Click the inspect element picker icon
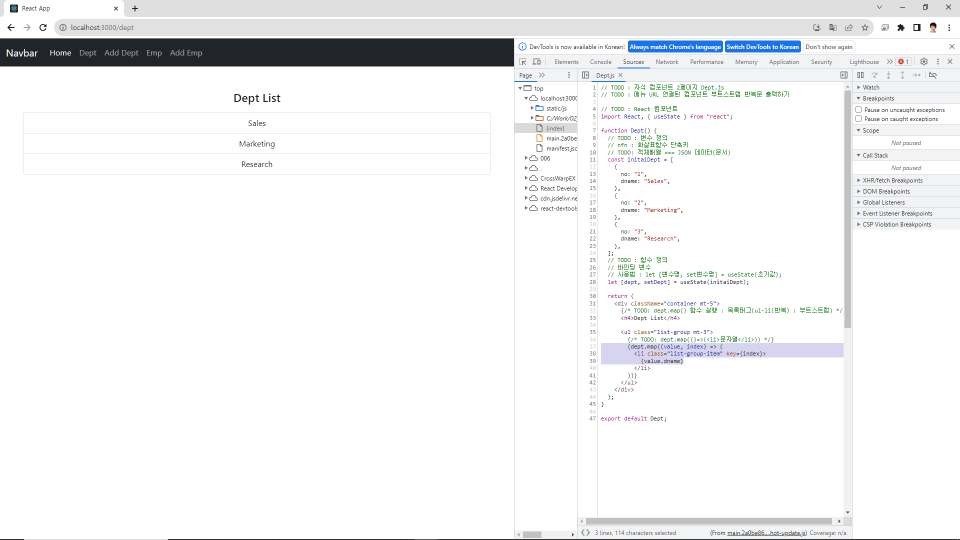Screen dimensions: 960x540 [522, 61]
